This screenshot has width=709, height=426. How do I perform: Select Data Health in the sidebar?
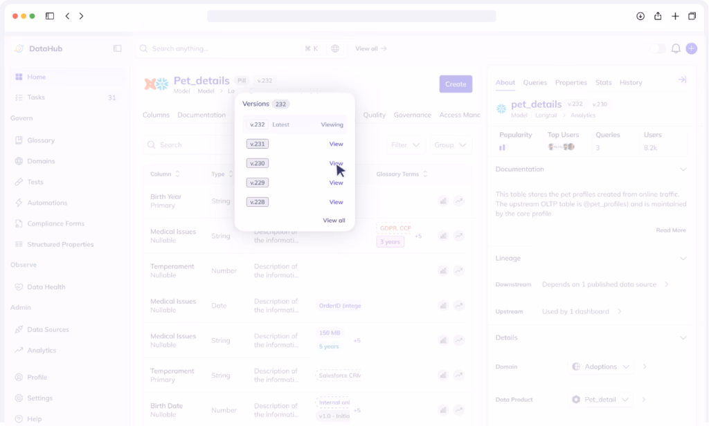pyautogui.click(x=46, y=287)
